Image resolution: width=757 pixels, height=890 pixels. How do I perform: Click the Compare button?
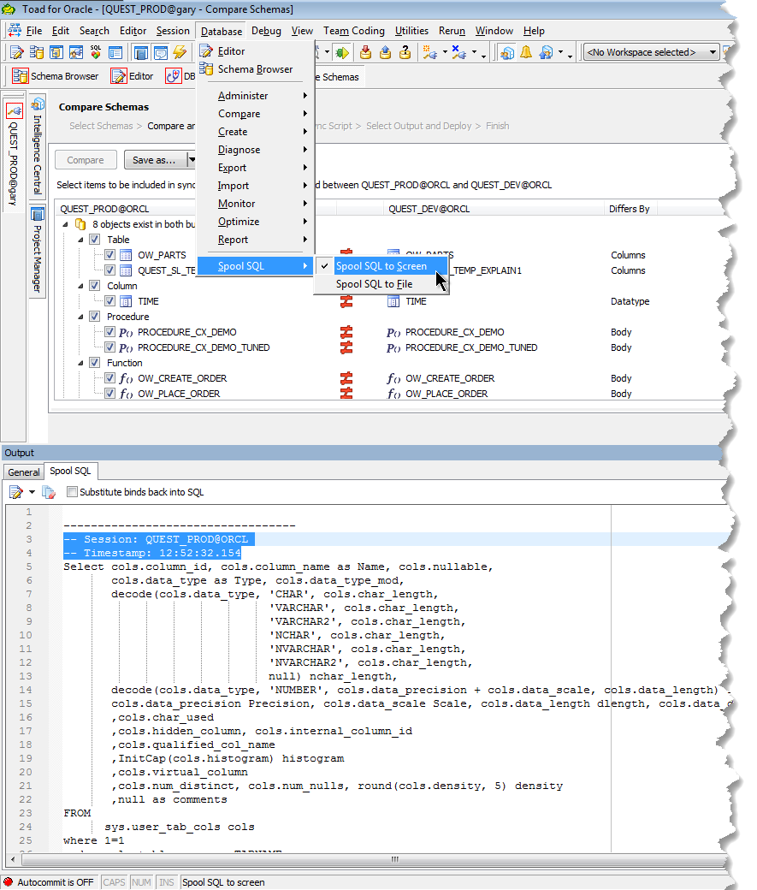[x=86, y=160]
